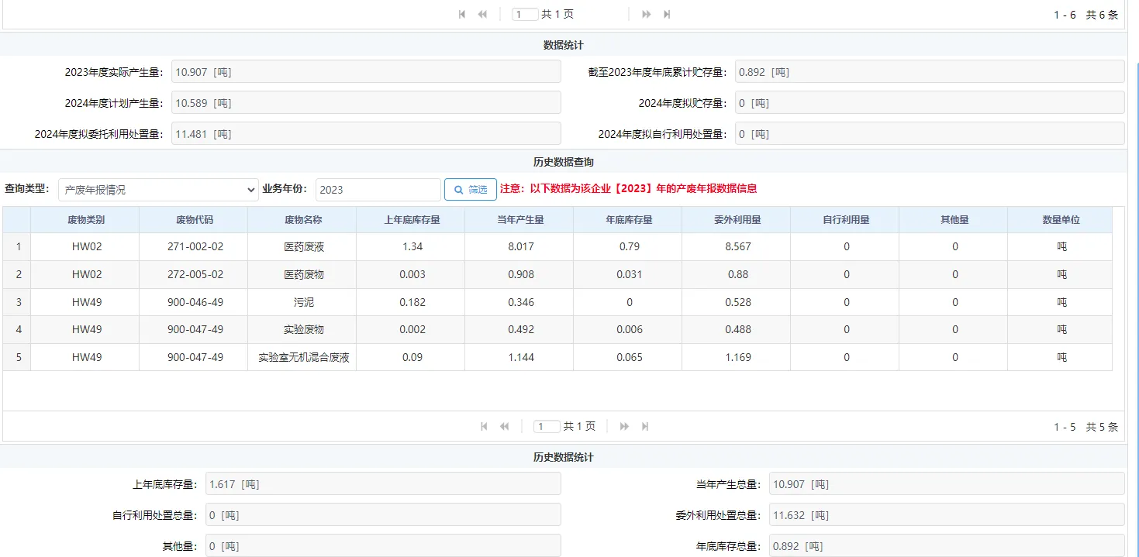Viewport: 1139px width, 557px height.
Task: Select the 污泥 waste row
Action: tap(302, 302)
